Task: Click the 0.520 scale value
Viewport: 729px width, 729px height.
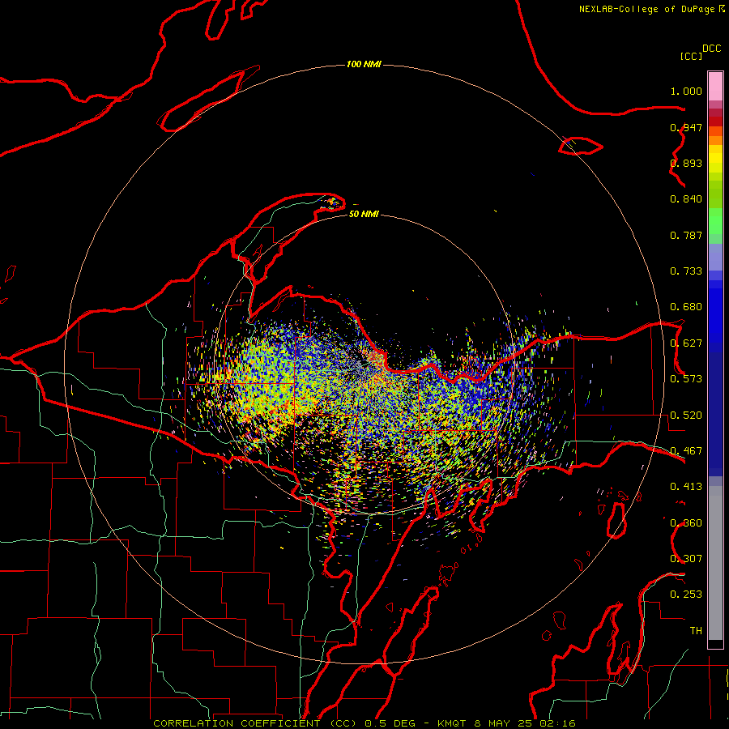Action: (x=686, y=416)
